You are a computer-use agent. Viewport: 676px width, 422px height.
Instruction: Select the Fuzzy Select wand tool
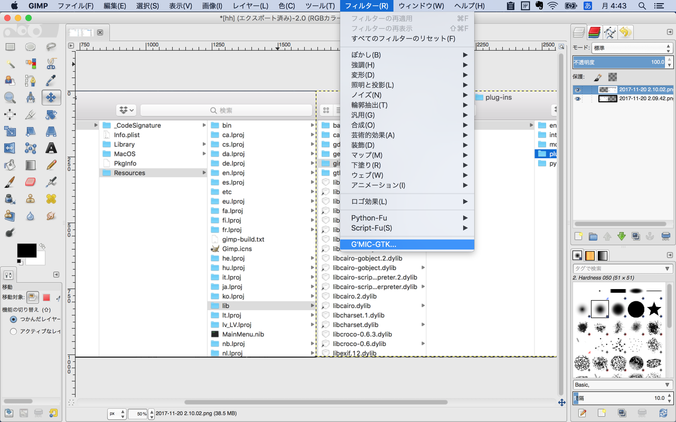(10, 64)
